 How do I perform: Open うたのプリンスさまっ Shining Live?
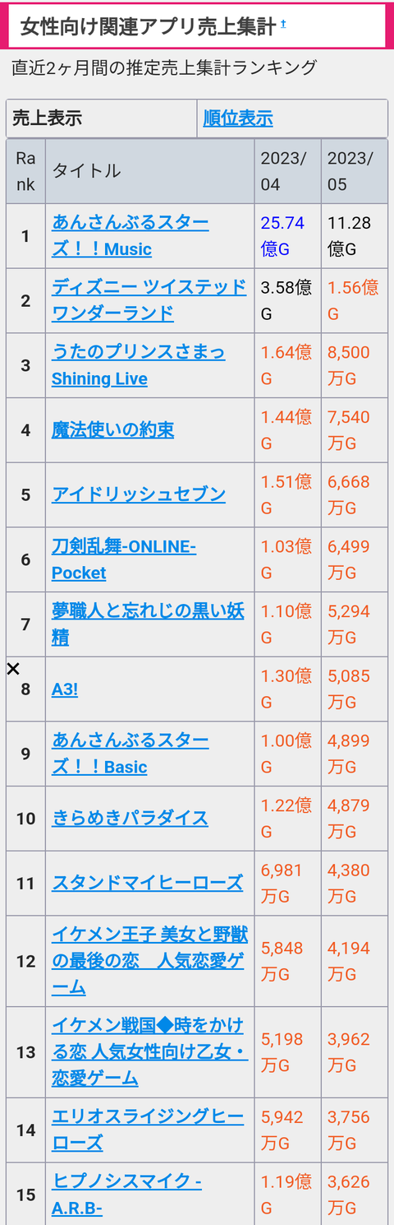coord(139,365)
